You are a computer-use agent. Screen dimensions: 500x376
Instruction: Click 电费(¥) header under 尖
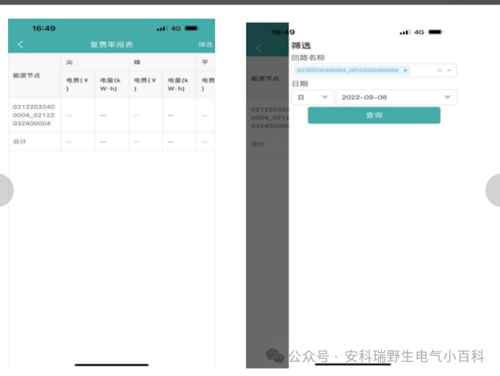tap(78, 84)
